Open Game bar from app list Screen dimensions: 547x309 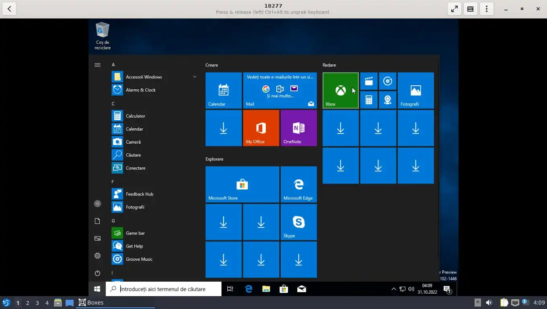click(x=155, y=233)
